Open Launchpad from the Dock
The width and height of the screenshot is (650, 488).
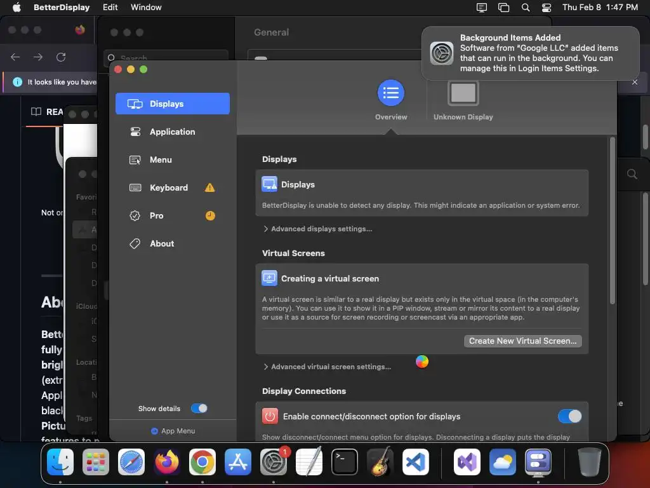(x=96, y=462)
